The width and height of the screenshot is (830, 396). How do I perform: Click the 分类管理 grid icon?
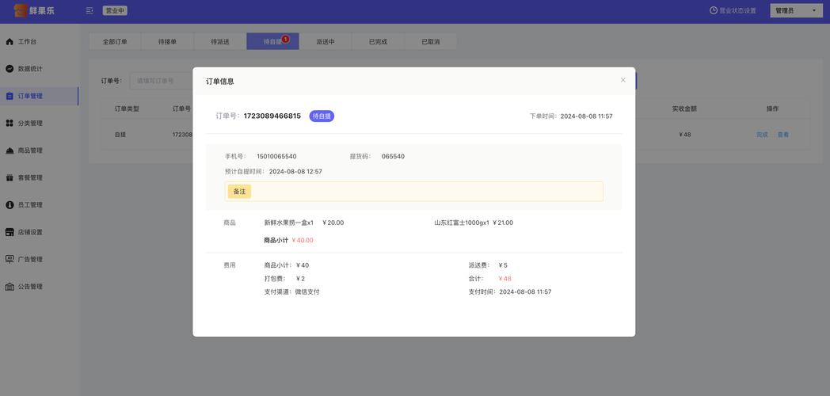tap(10, 124)
